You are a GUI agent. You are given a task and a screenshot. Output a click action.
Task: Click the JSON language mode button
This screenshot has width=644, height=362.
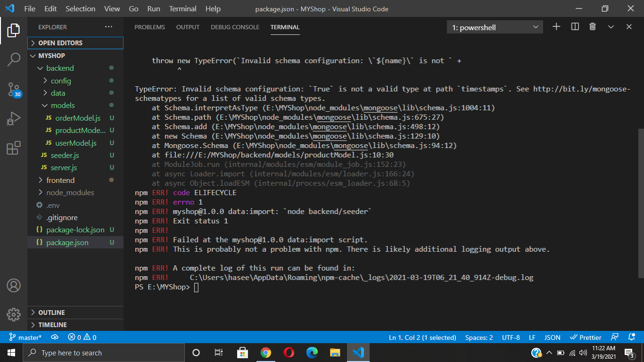[552, 337]
